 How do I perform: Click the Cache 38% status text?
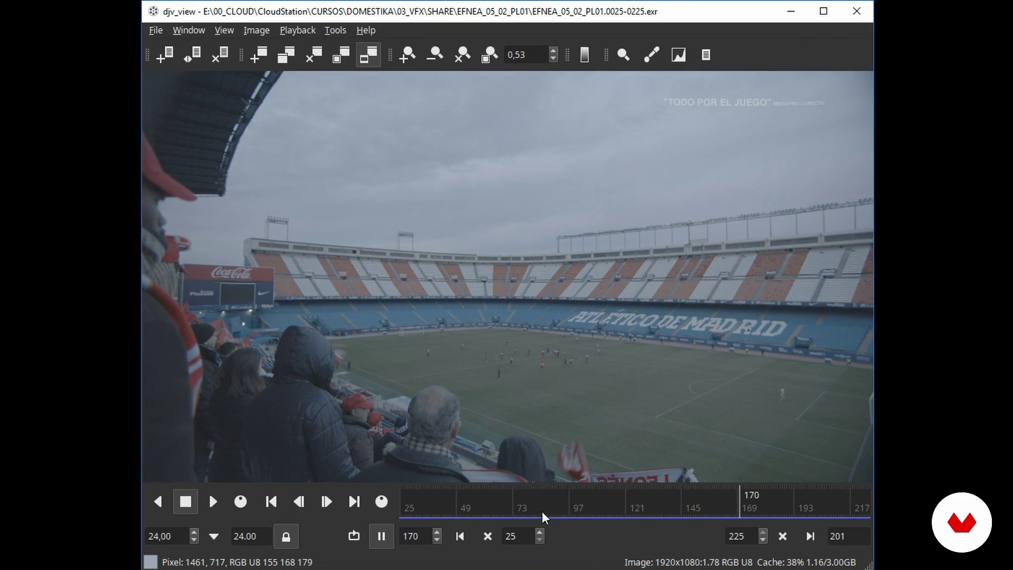tap(806, 563)
